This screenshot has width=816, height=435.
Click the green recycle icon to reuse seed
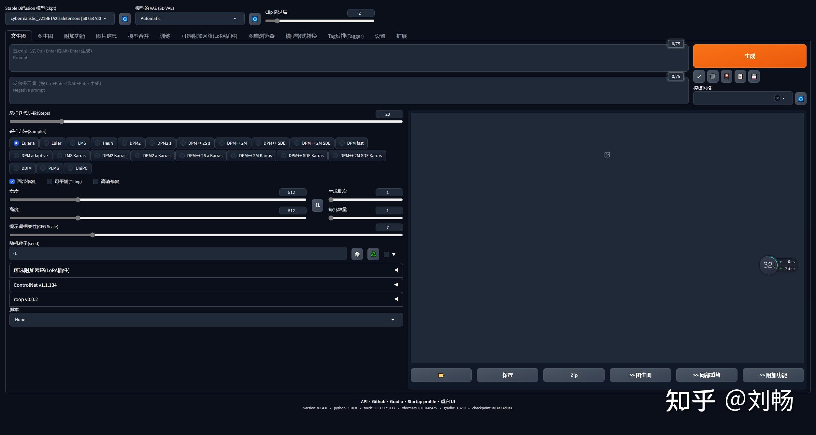click(373, 254)
